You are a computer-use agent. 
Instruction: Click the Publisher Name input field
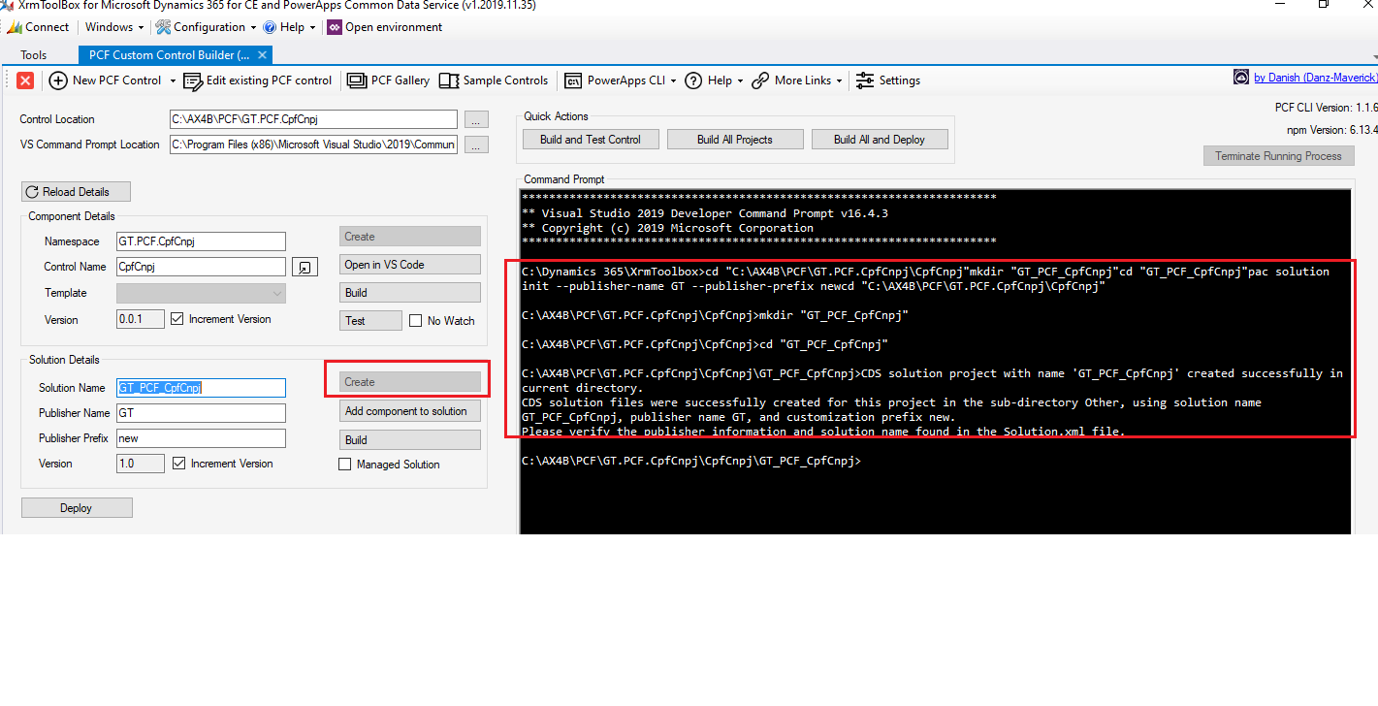[201, 413]
